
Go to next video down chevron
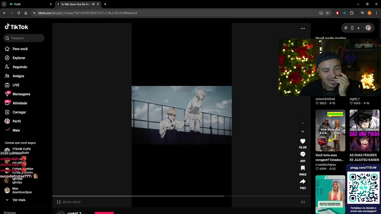(x=303, y=131)
